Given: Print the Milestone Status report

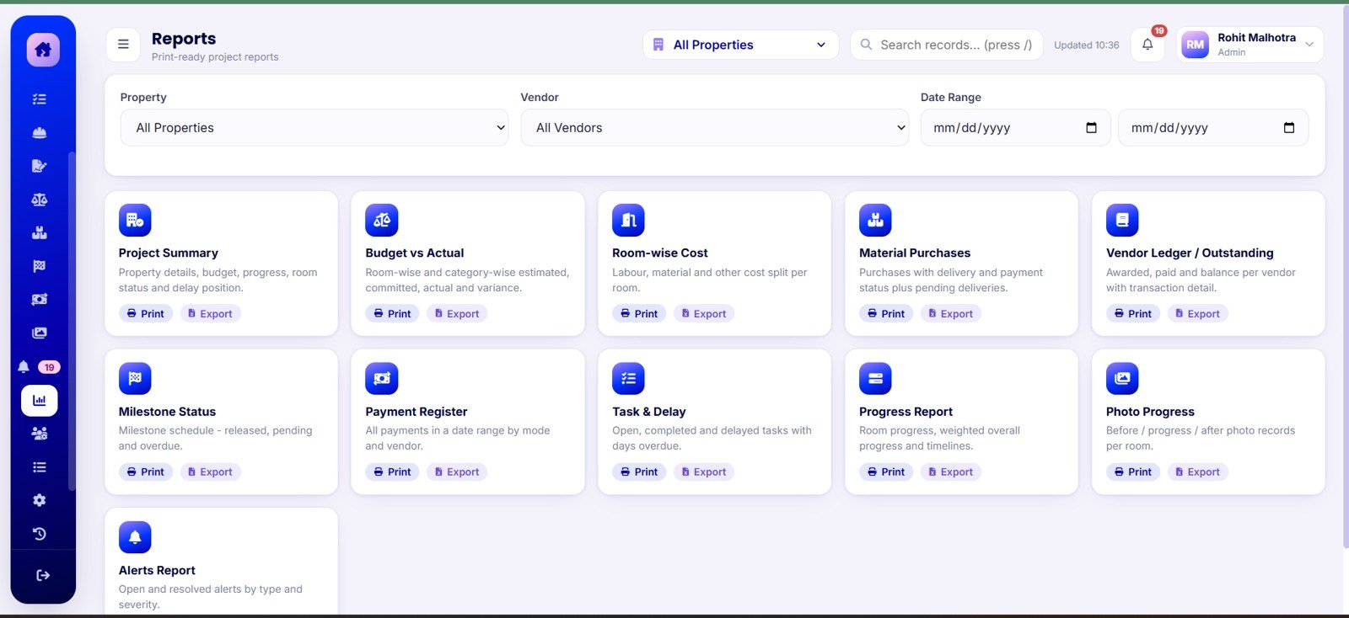Looking at the screenshot, I should click(x=146, y=472).
